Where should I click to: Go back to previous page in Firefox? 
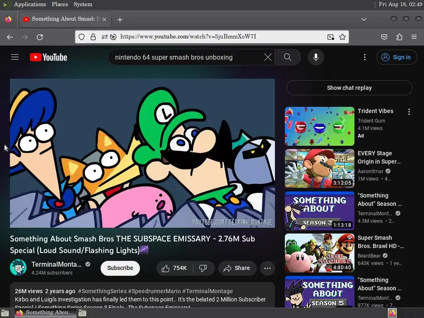tap(10, 37)
